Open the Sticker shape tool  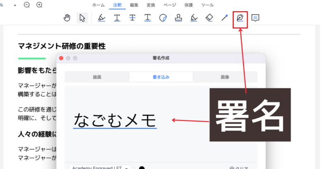click(163, 18)
